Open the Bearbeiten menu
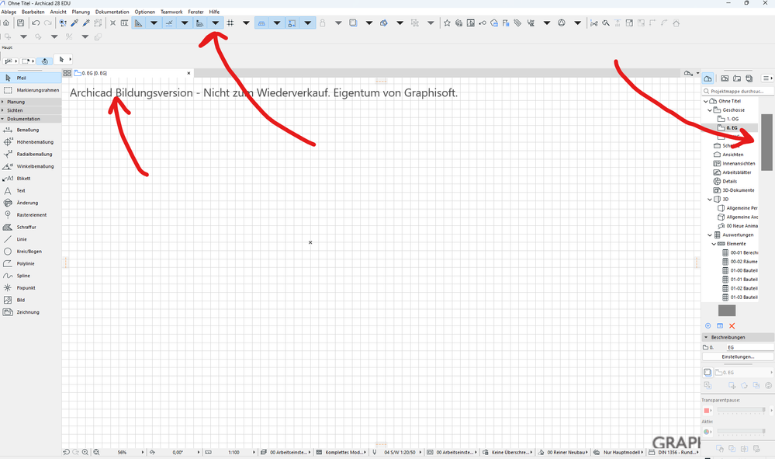This screenshot has height=459, width=775. (33, 12)
